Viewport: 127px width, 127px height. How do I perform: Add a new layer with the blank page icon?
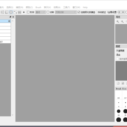pos(118,83)
